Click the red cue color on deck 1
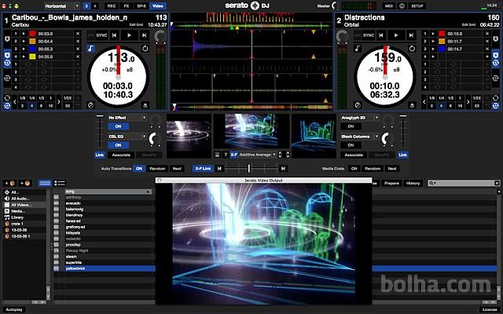Viewport: 503px width, 314px height. (32, 34)
